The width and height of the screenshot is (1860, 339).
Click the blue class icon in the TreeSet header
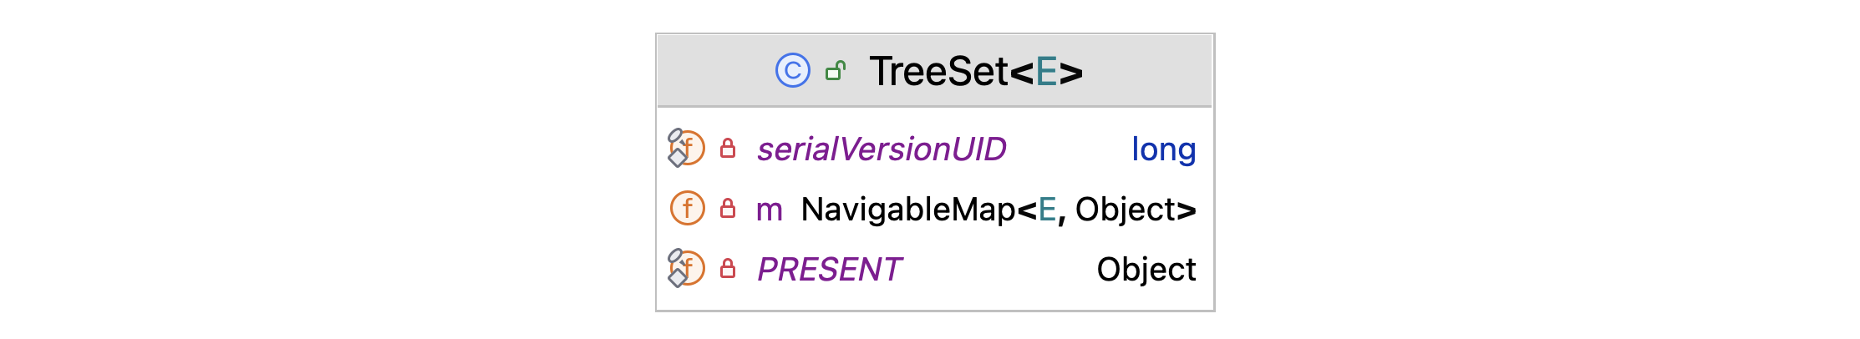[792, 71]
